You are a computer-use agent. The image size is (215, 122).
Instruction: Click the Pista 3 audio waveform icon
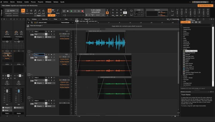32,81
